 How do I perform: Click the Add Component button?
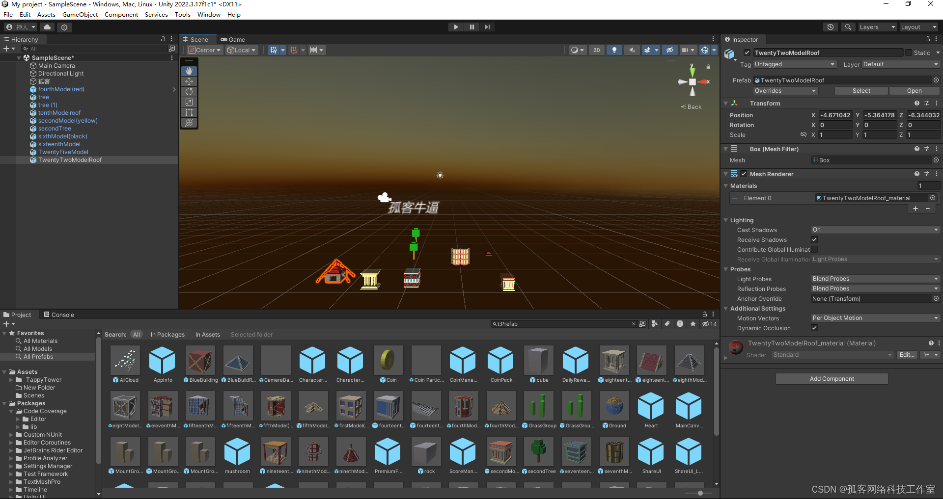pyautogui.click(x=832, y=378)
